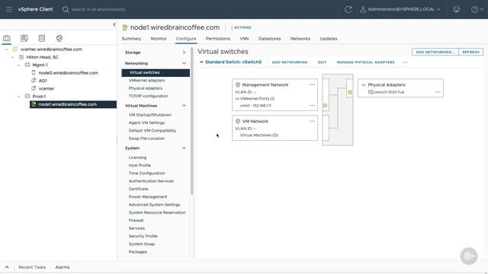Open the Actions menu for node1

coord(241,27)
